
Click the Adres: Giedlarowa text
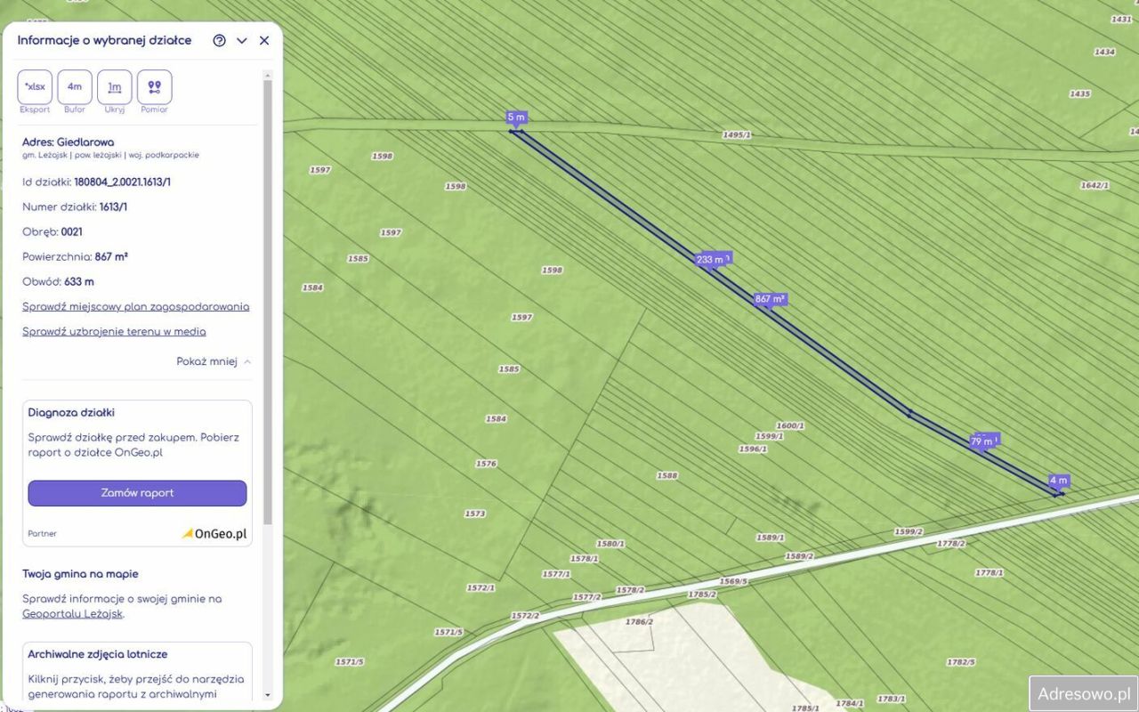(68, 142)
